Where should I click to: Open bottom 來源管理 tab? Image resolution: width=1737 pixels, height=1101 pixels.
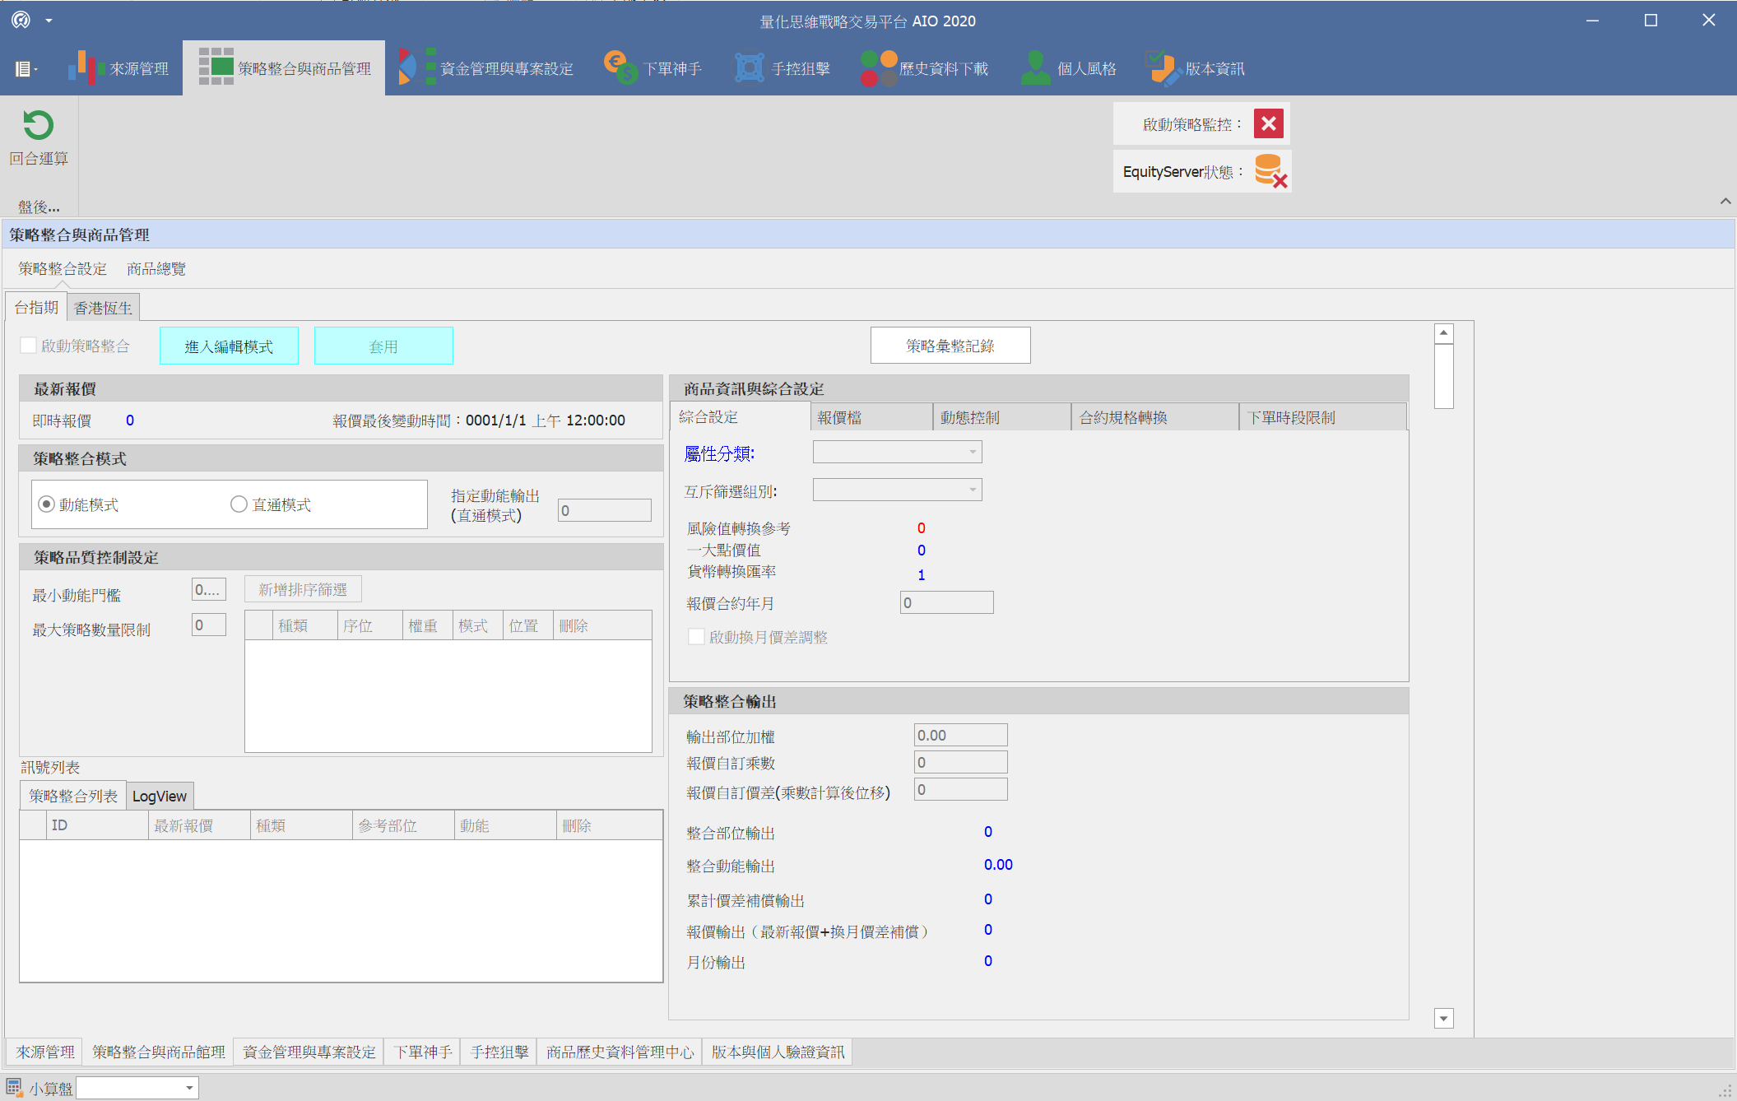pos(45,1052)
